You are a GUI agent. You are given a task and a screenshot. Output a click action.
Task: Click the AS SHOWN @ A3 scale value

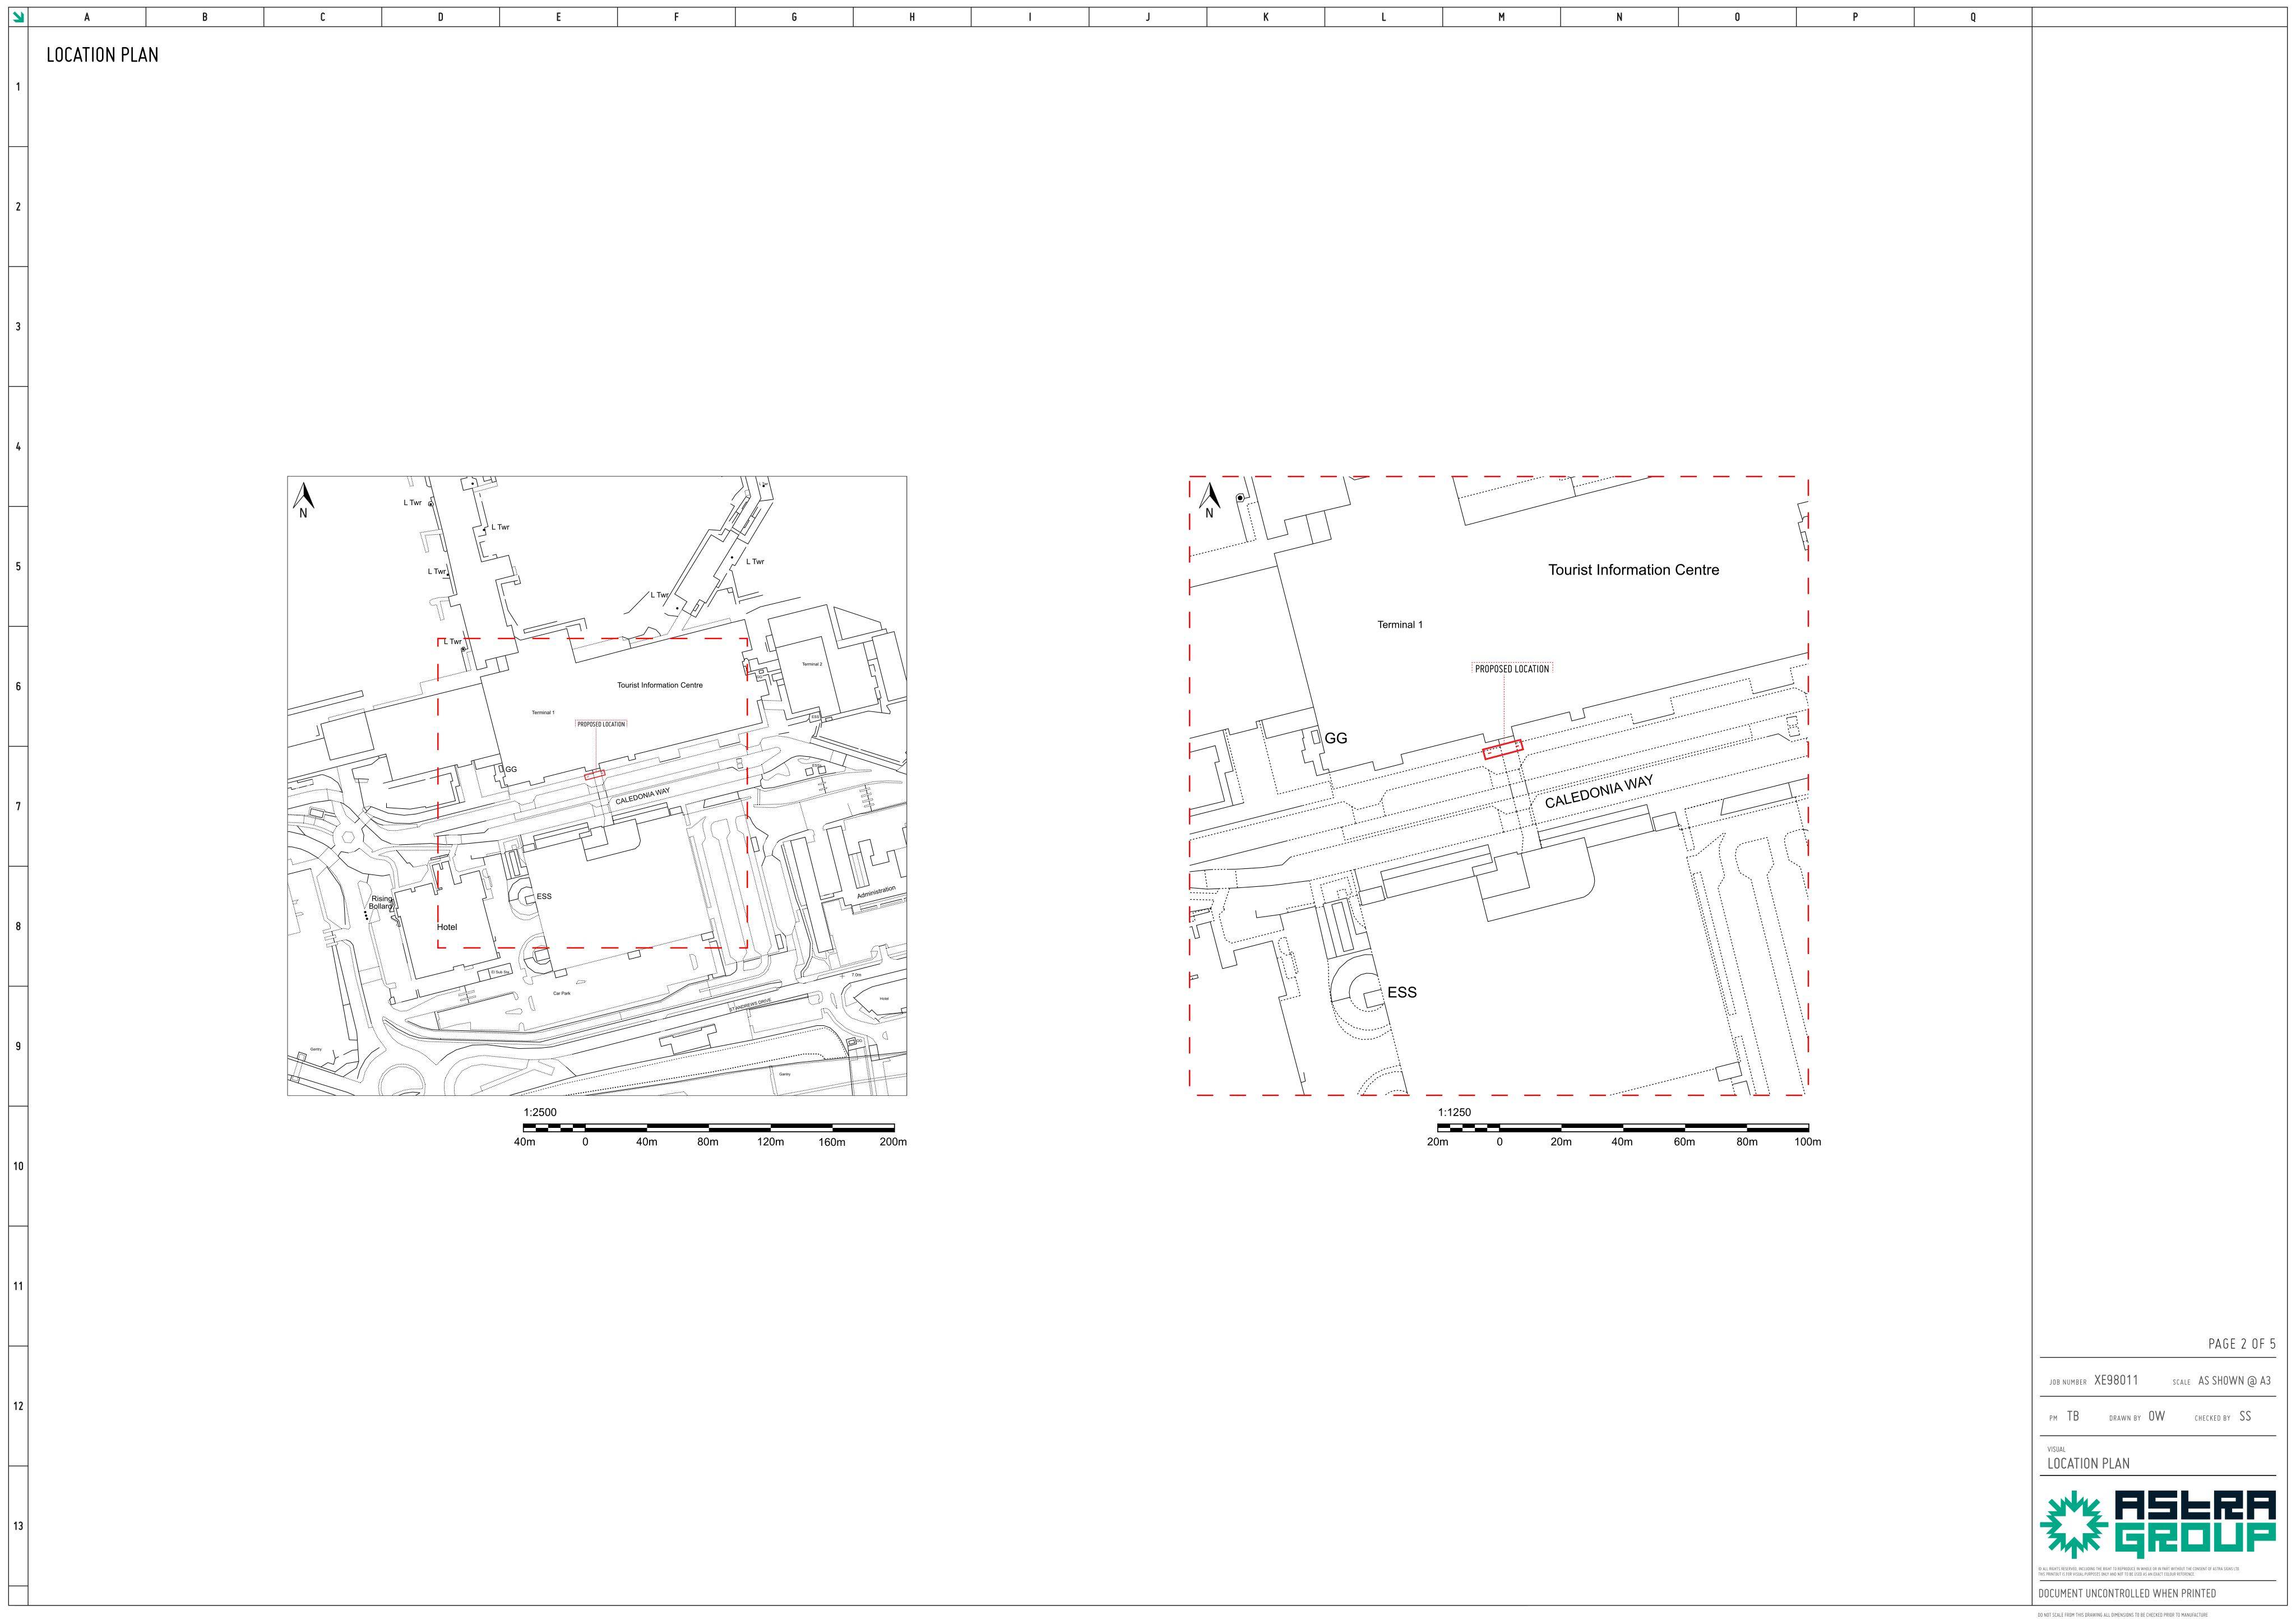click(x=2234, y=1381)
